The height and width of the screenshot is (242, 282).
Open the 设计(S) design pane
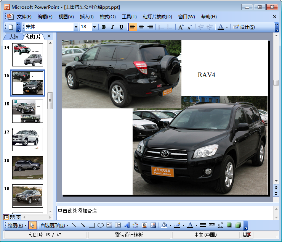click(x=244, y=27)
